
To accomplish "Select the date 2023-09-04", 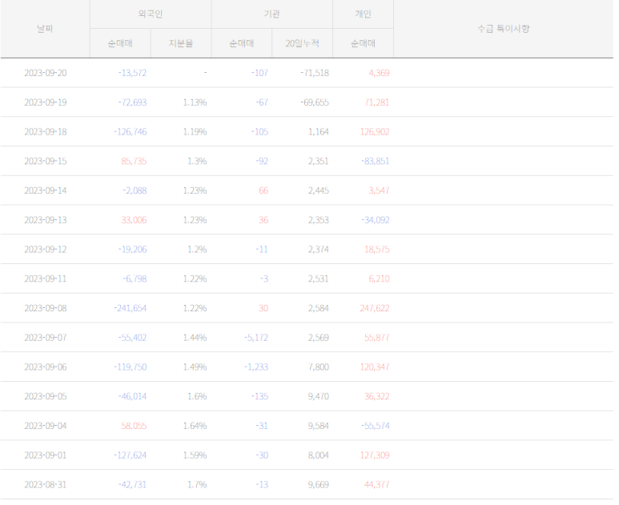I will (x=46, y=426).
